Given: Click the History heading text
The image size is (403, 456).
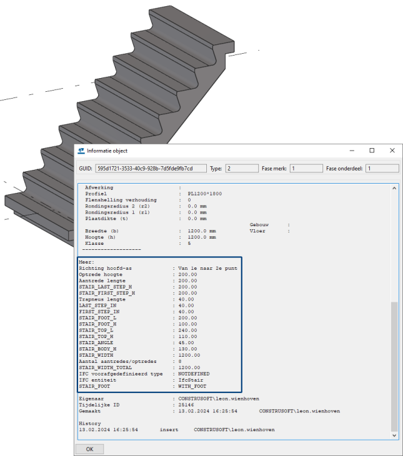Looking at the screenshot, I should [89, 423].
